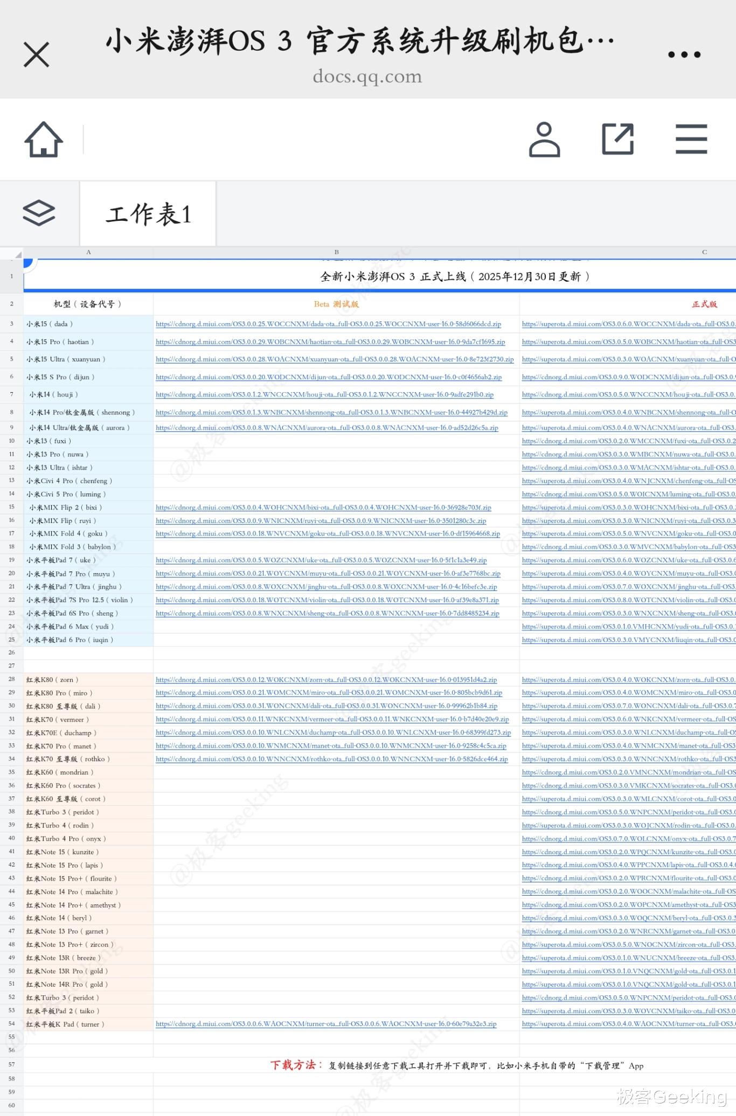Viewport: 736px width, 1116px height.
Task: Open official link for Pad 6 Max (yudi)
Action: 629,626
